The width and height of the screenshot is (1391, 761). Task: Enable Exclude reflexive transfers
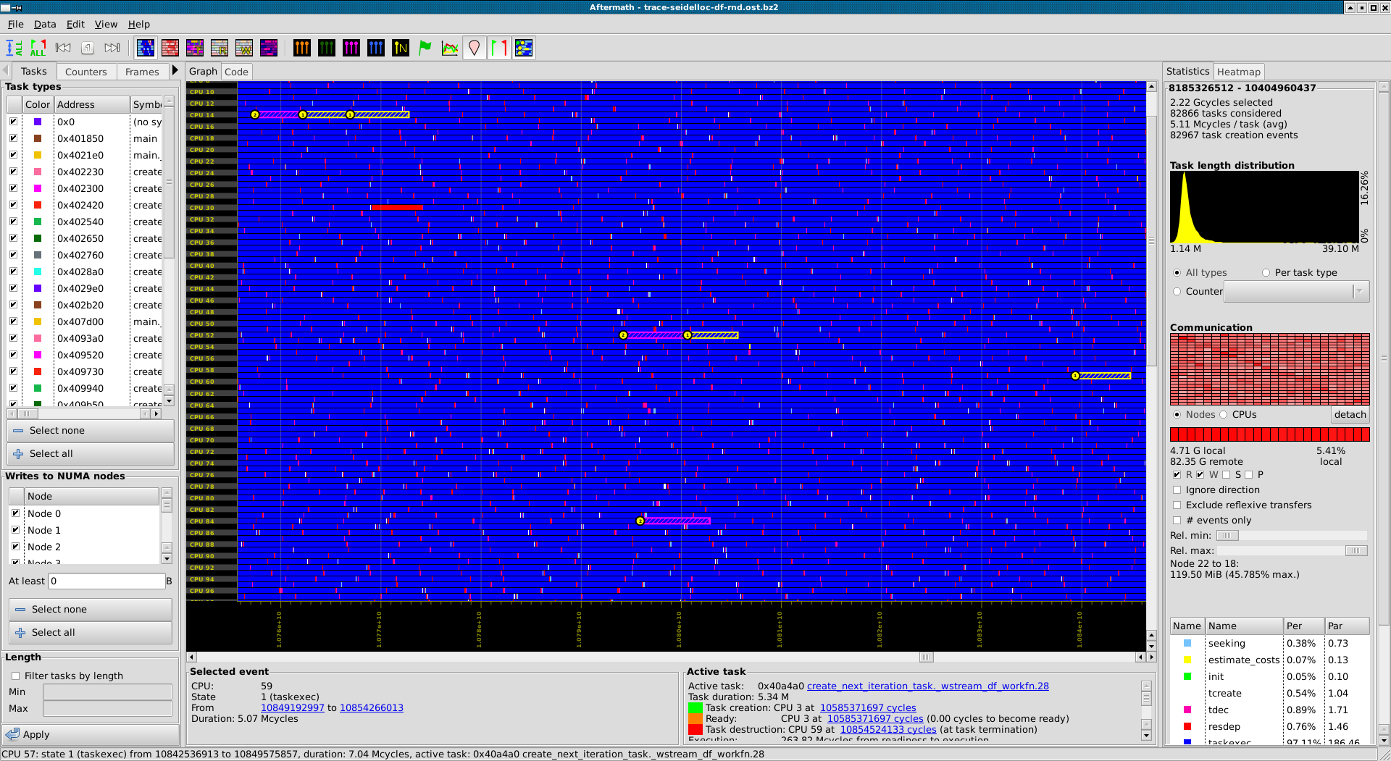coord(1177,505)
